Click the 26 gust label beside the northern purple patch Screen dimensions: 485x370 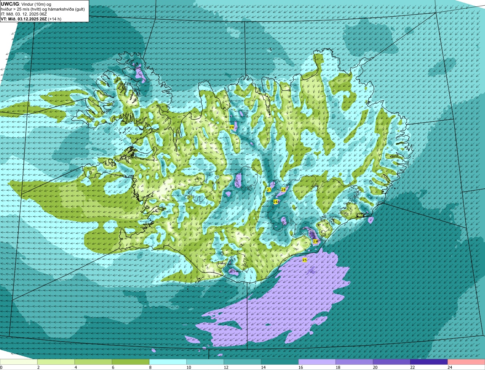232,127
